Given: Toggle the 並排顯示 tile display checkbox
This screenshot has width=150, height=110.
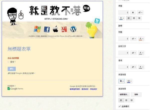Looking at the screenshot, I should coord(119,106).
